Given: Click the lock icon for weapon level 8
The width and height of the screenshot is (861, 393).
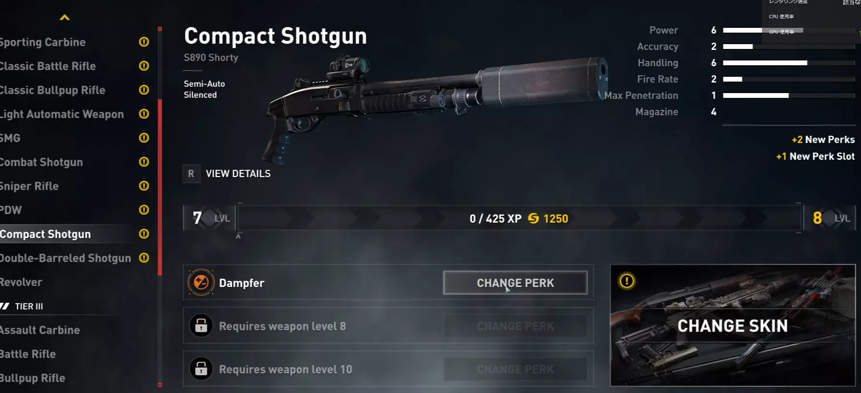Looking at the screenshot, I should click(201, 326).
